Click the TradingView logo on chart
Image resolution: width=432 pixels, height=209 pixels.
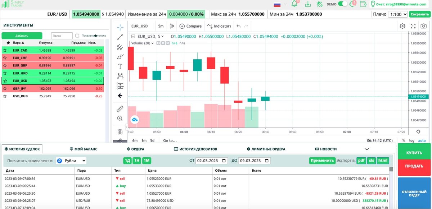click(135, 120)
